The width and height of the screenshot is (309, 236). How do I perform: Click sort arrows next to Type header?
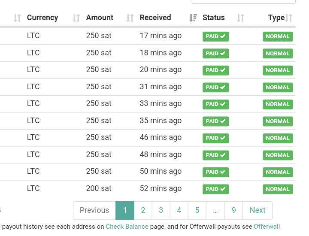pos(289,18)
